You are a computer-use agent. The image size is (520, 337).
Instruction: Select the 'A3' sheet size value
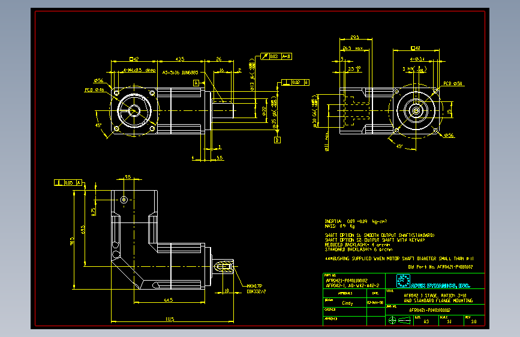[x=426, y=321]
